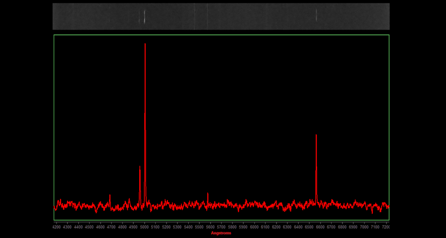The width and height of the screenshot is (446, 238).
Task: Click the 4700 tick label on axis
Action: [111, 227]
